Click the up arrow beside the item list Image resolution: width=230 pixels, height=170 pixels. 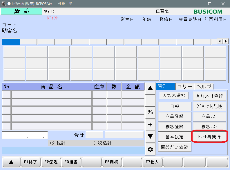click(x=150, y=88)
